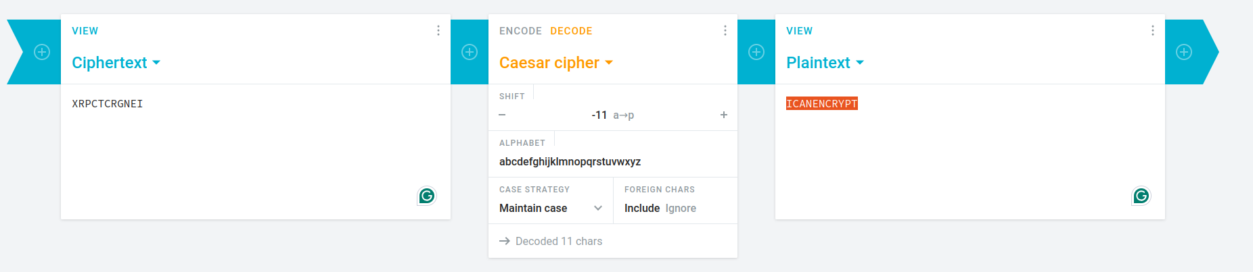
Task: Click the alphabet input field
Action: click(612, 162)
